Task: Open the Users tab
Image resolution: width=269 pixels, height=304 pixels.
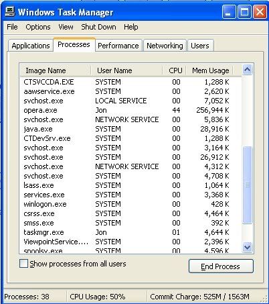Action: pyautogui.click(x=200, y=46)
